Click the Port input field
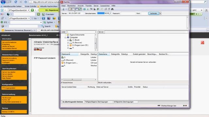 click(x=144, y=13)
